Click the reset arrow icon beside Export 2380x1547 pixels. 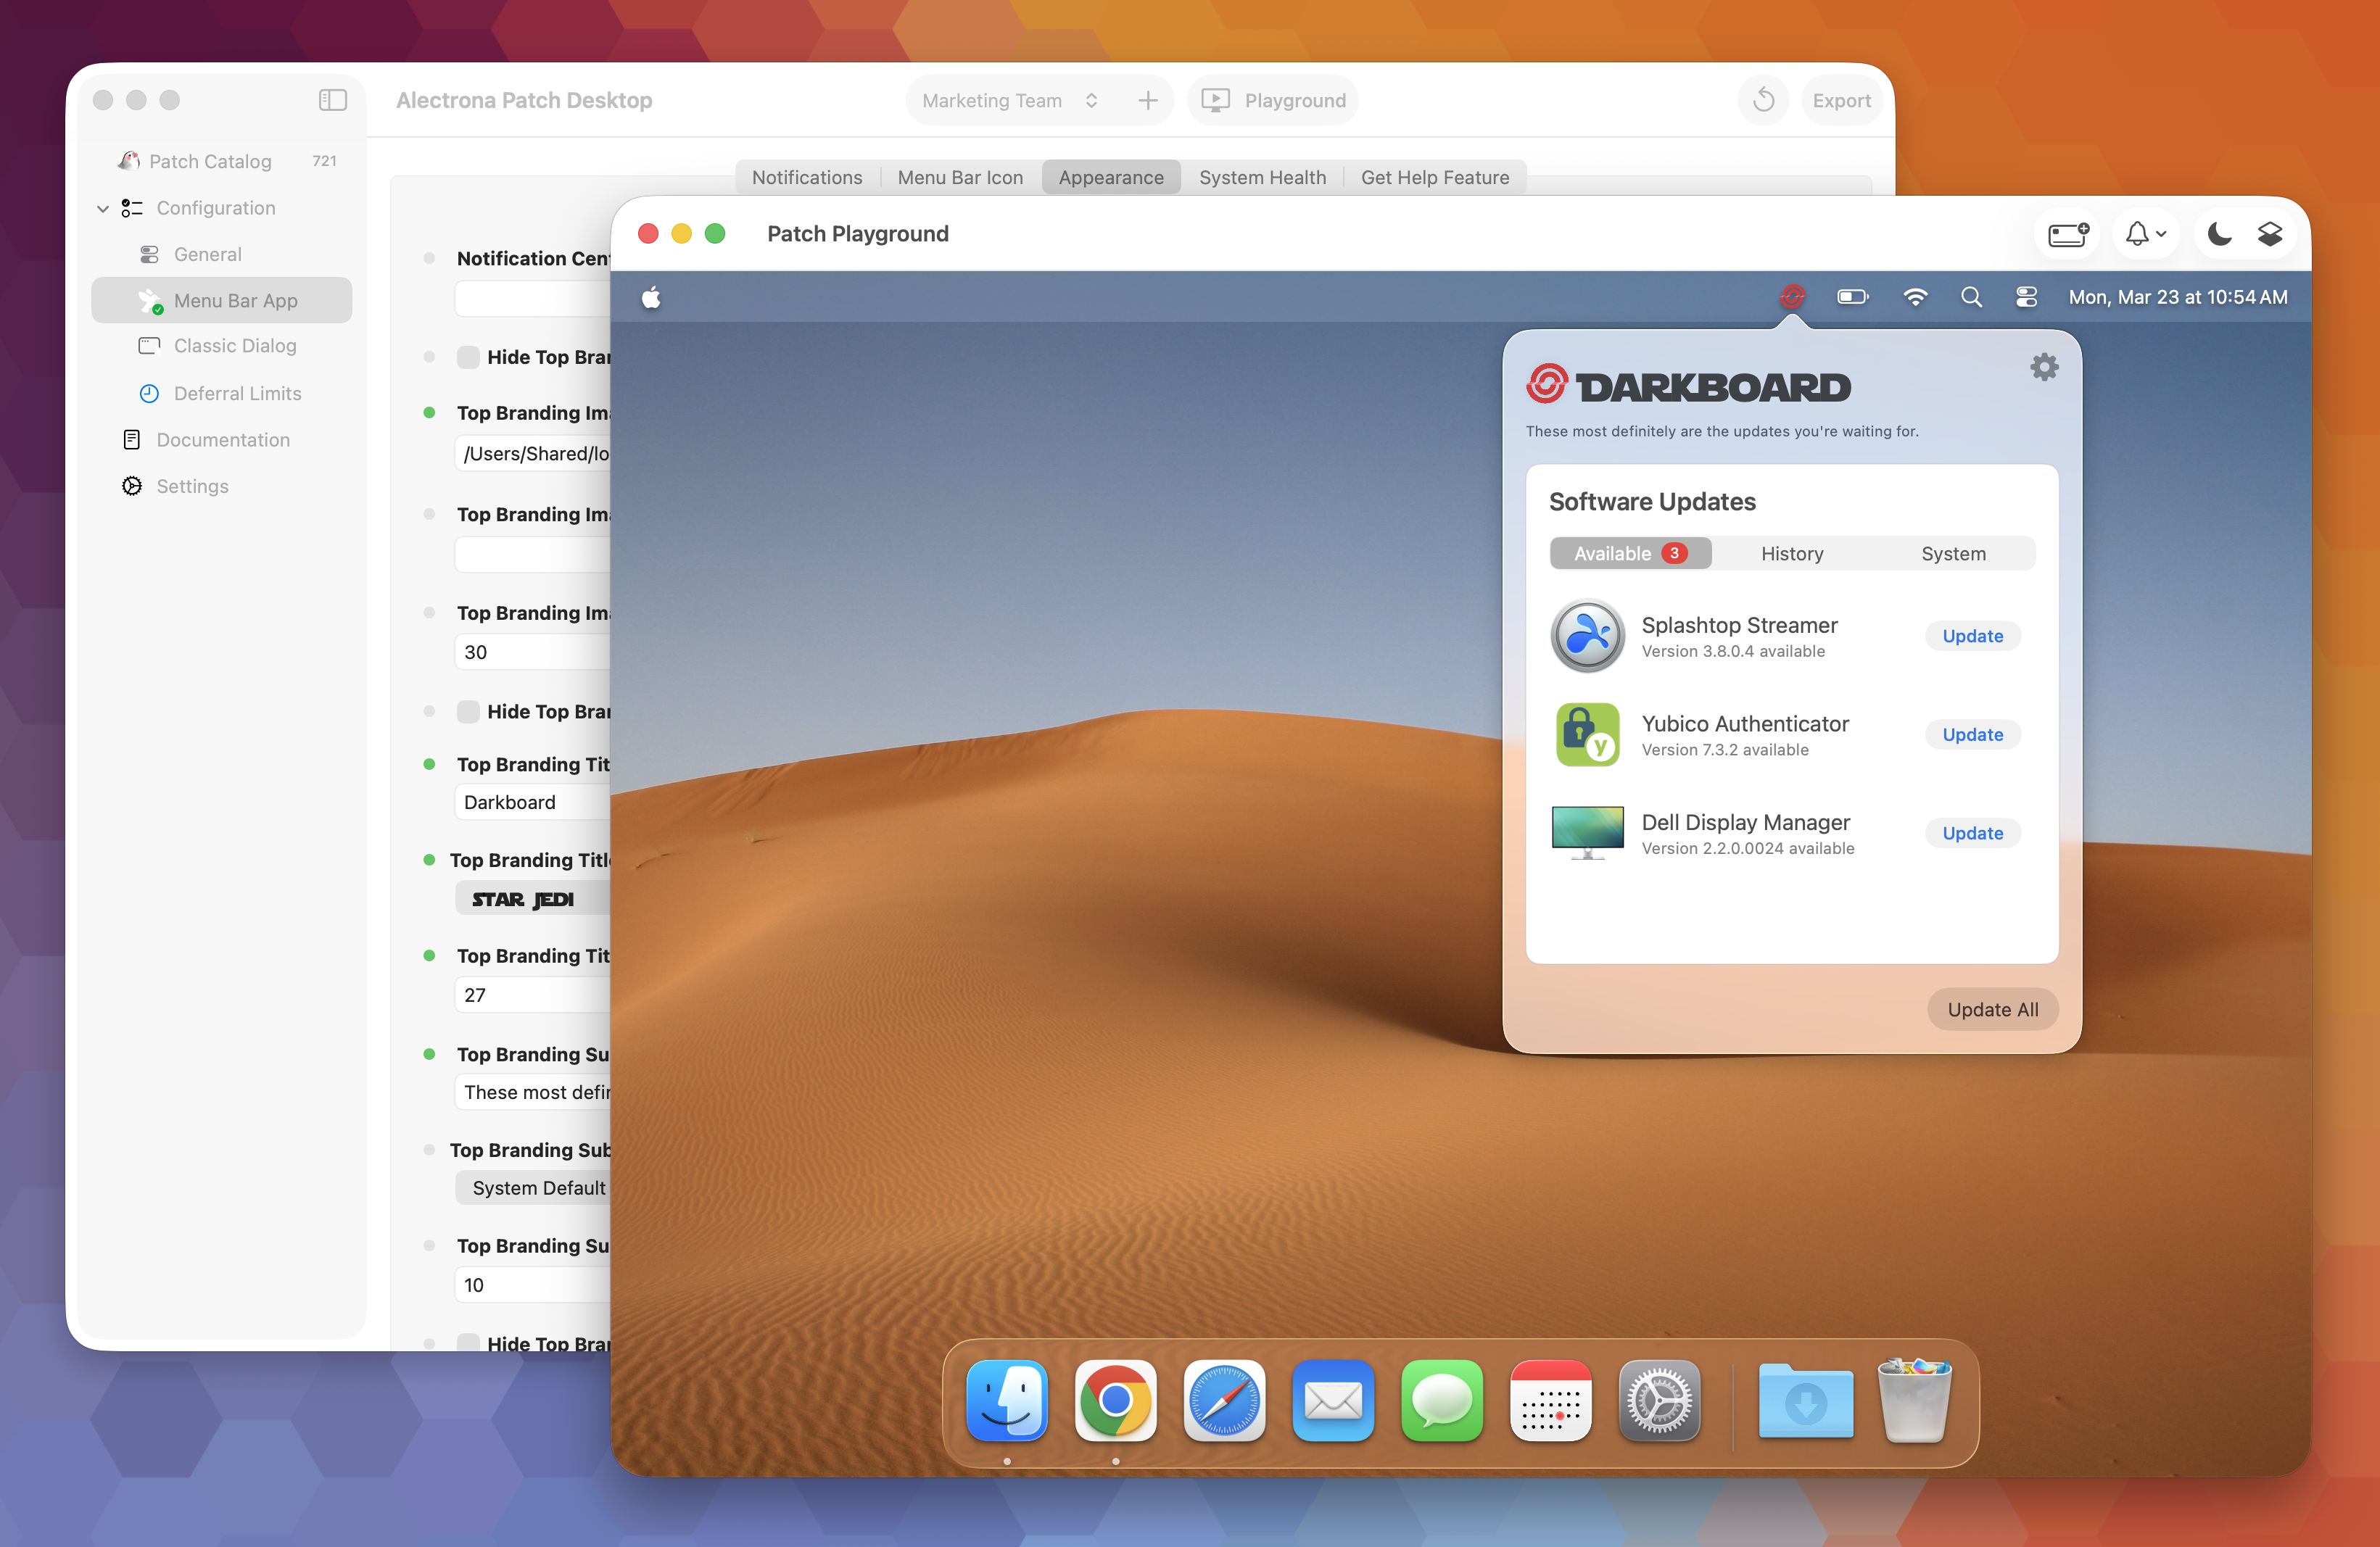coord(1763,100)
